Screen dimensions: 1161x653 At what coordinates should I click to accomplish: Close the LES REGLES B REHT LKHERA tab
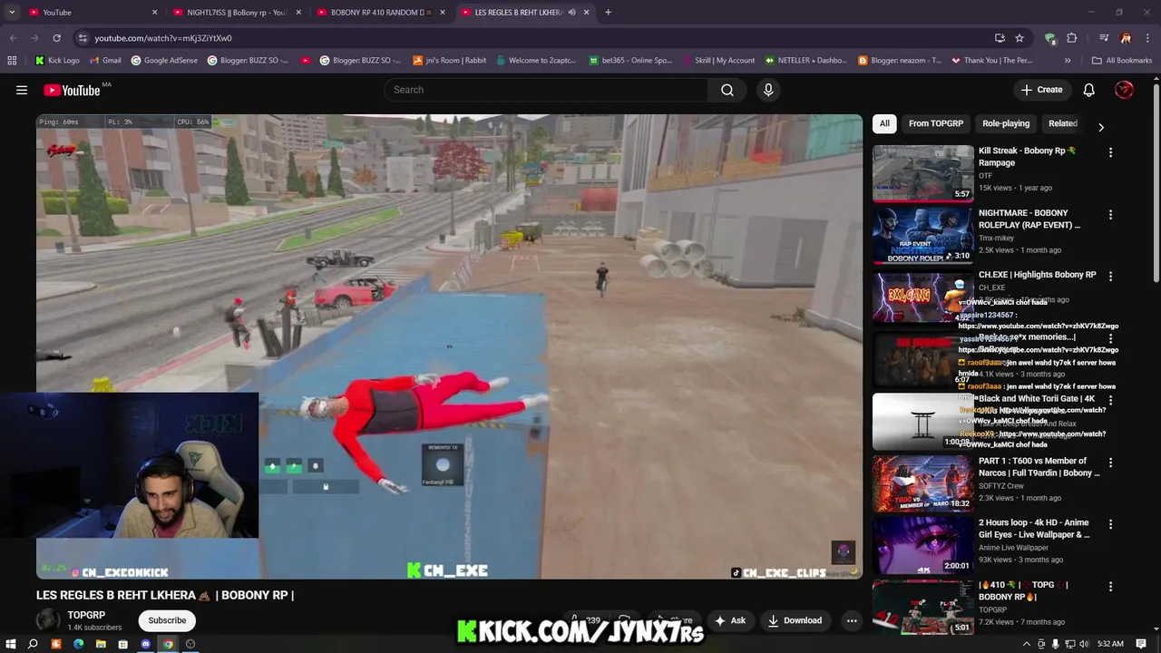[587, 13]
